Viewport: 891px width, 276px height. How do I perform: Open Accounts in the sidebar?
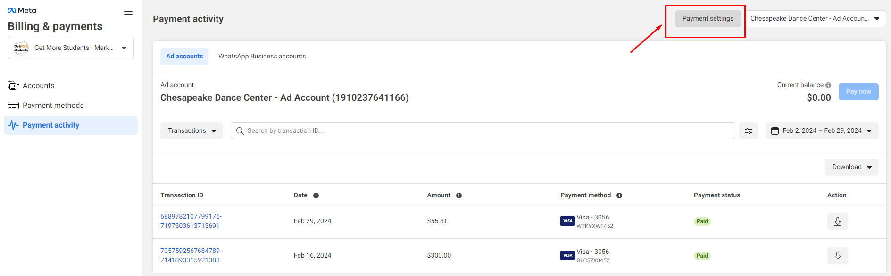[71, 86]
